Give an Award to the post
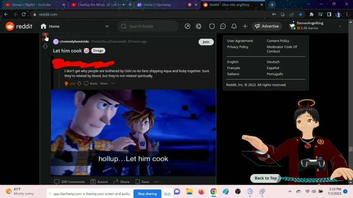 [x=99, y=182]
